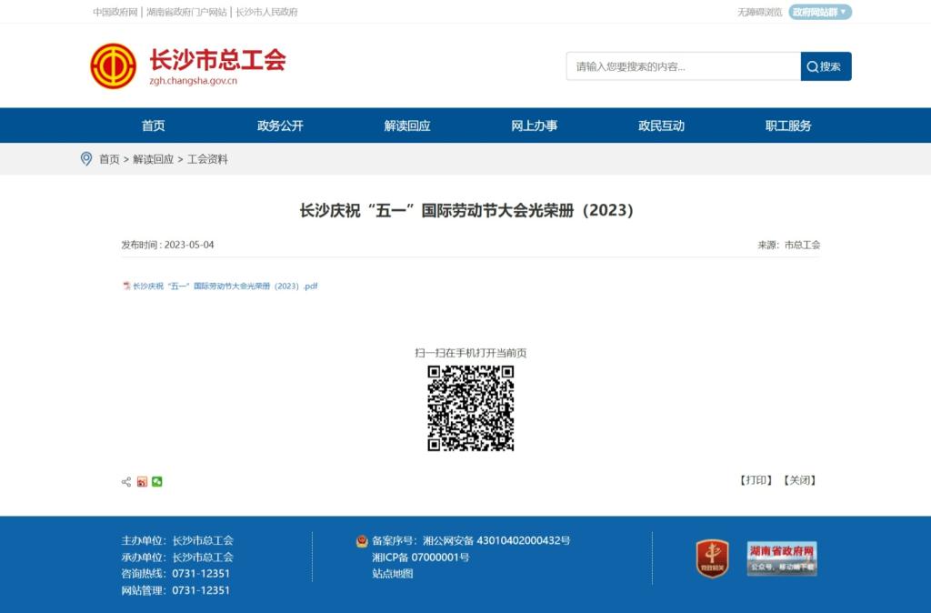Go to 网上办事 in the nav bar
This screenshot has height=613, width=931.
click(534, 126)
